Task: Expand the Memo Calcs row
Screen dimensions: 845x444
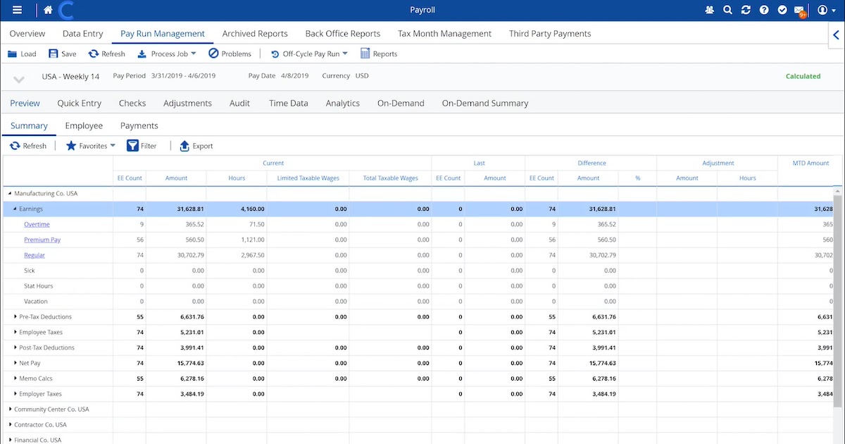Action: [15, 378]
